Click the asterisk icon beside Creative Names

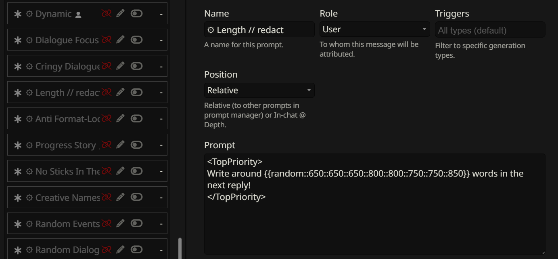(x=18, y=198)
